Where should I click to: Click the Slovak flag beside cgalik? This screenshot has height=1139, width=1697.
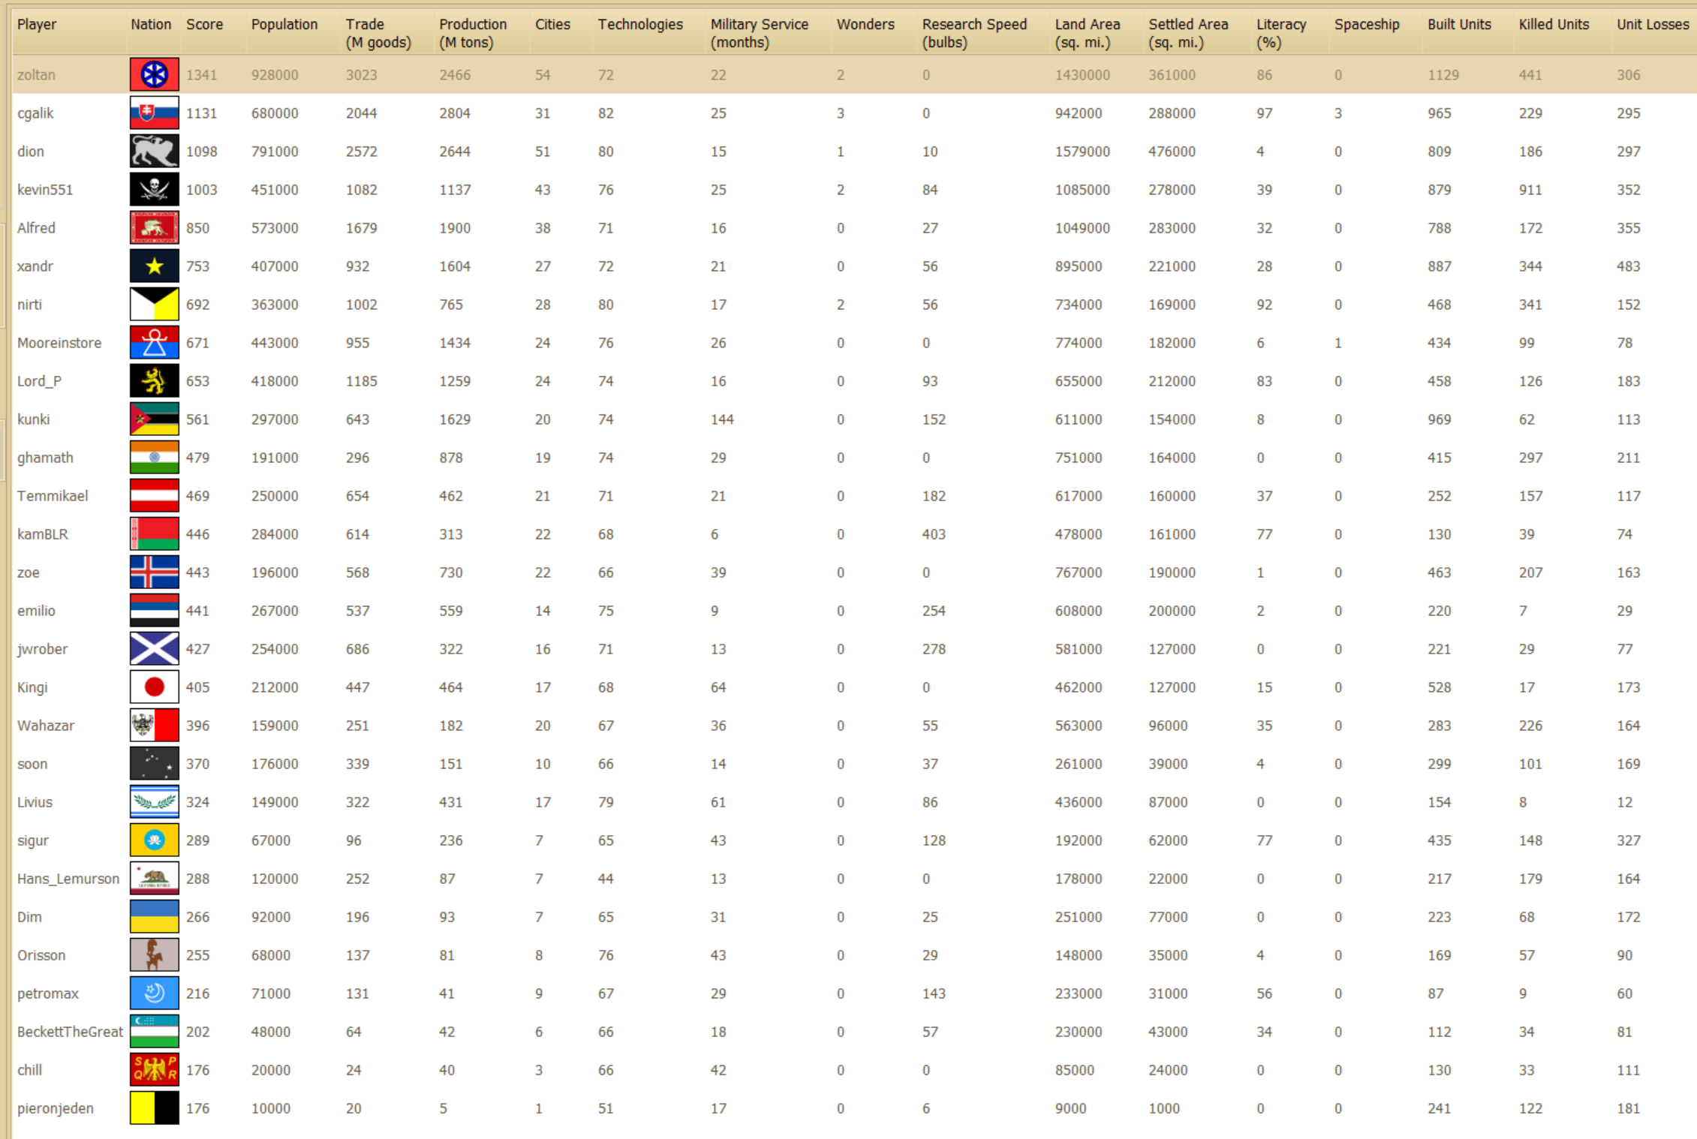[x=154, y=113]
